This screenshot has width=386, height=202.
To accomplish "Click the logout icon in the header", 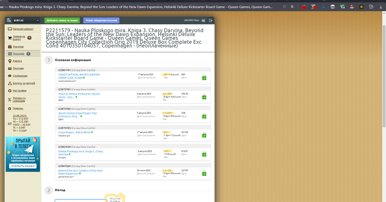I will pos(211,20).
